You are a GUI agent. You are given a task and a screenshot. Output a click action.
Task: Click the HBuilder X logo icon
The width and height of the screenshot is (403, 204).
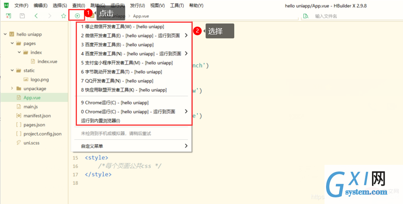(x=6, y=5)
